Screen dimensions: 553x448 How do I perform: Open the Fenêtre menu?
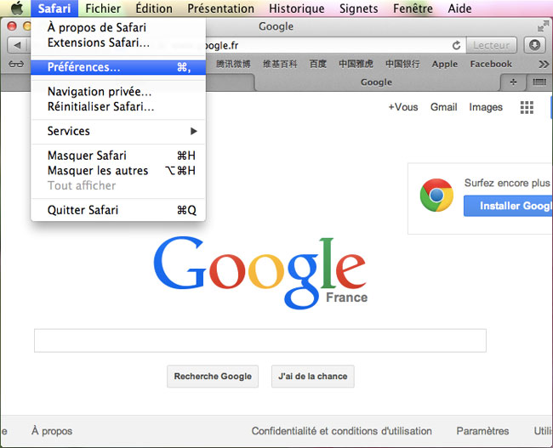(413, 9)
